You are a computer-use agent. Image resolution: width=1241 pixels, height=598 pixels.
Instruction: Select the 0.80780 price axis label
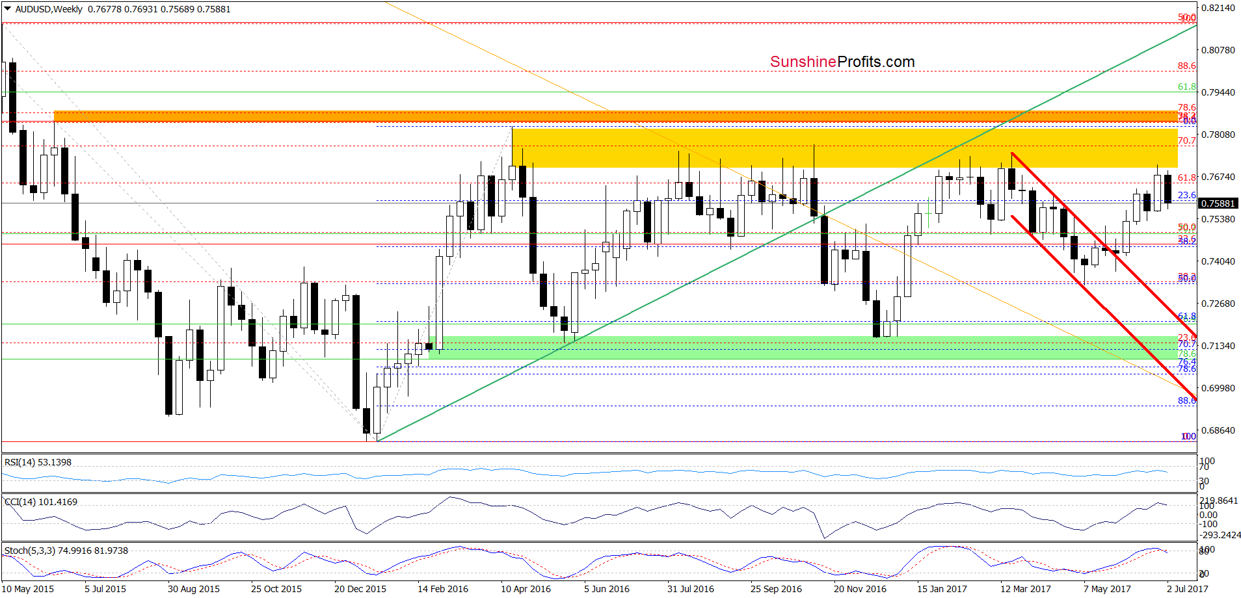[1218, 50]
